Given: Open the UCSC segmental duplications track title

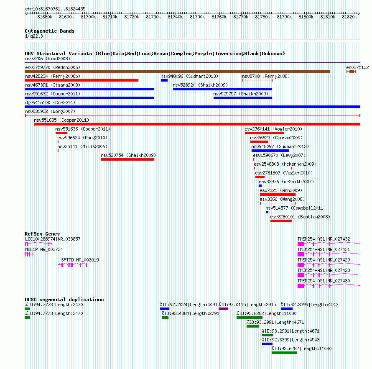Looking at the screenshot, I should click(64, 300).
